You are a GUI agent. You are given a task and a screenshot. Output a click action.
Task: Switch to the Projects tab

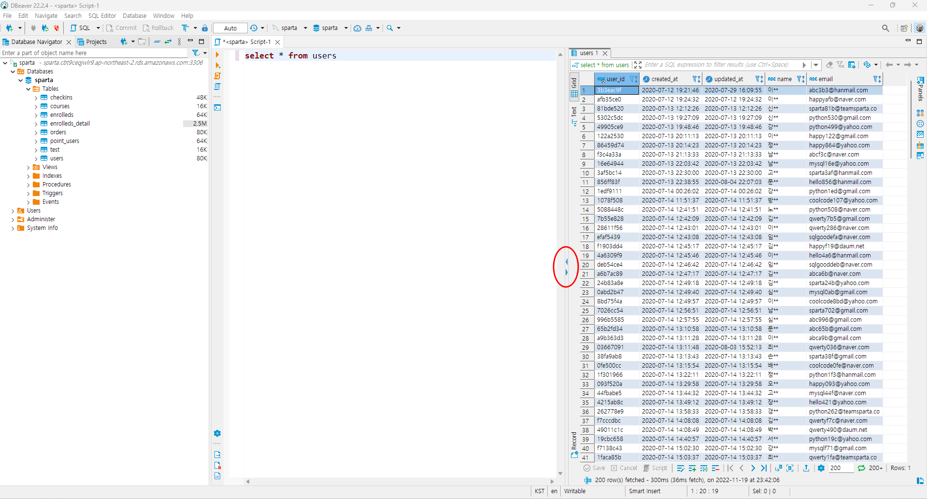pos(92,42)
